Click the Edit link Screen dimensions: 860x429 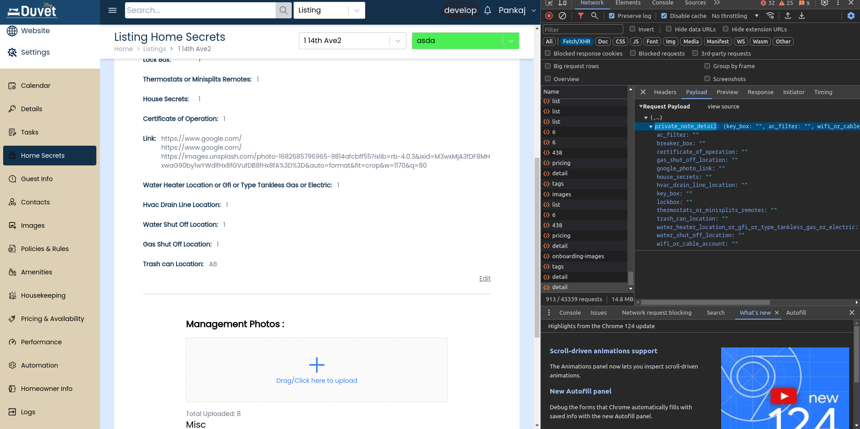(x=485, y=278)
